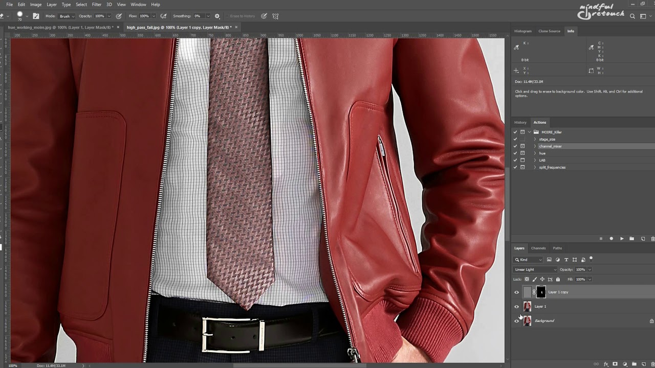Image resolution: width=655 pixels, height=368 pixels.
Task: Filter layers for smart objects icon
Action: 583,260
